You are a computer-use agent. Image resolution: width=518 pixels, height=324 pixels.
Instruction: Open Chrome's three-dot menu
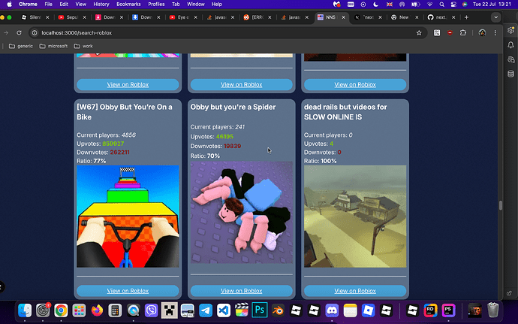click(x=495, y=33)
